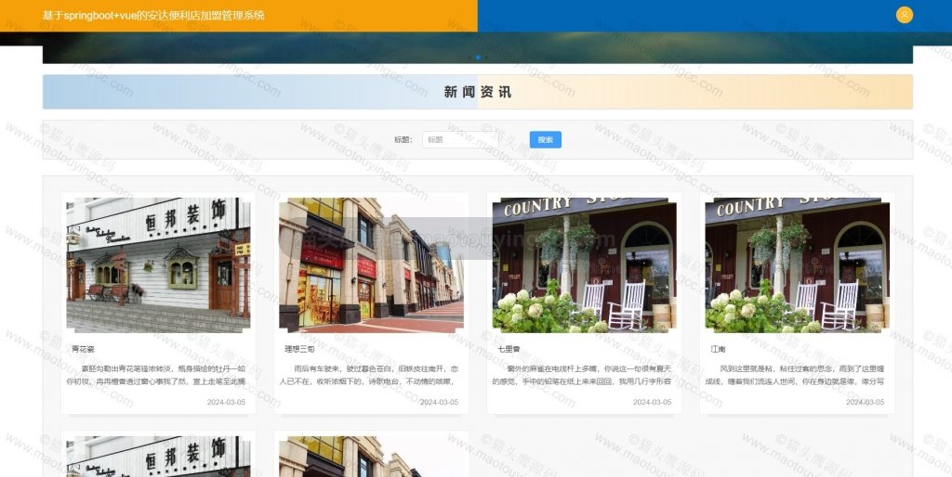Screen dimensions: 952x477
Task: Click the 2024-03-05 date on 七里香 card
Action: [x=652, y=403]
